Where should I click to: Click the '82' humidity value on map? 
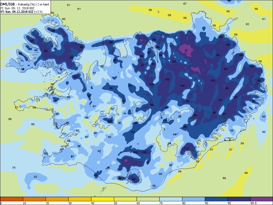[x=35, y=177]
